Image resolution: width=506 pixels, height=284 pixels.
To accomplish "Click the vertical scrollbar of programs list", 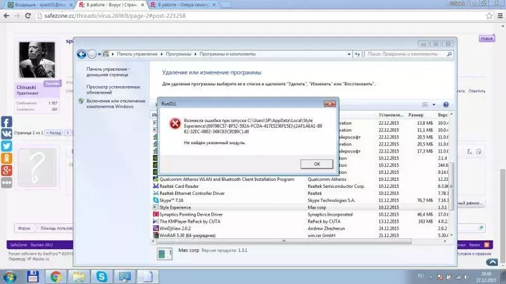I will (x=451, y=186).
